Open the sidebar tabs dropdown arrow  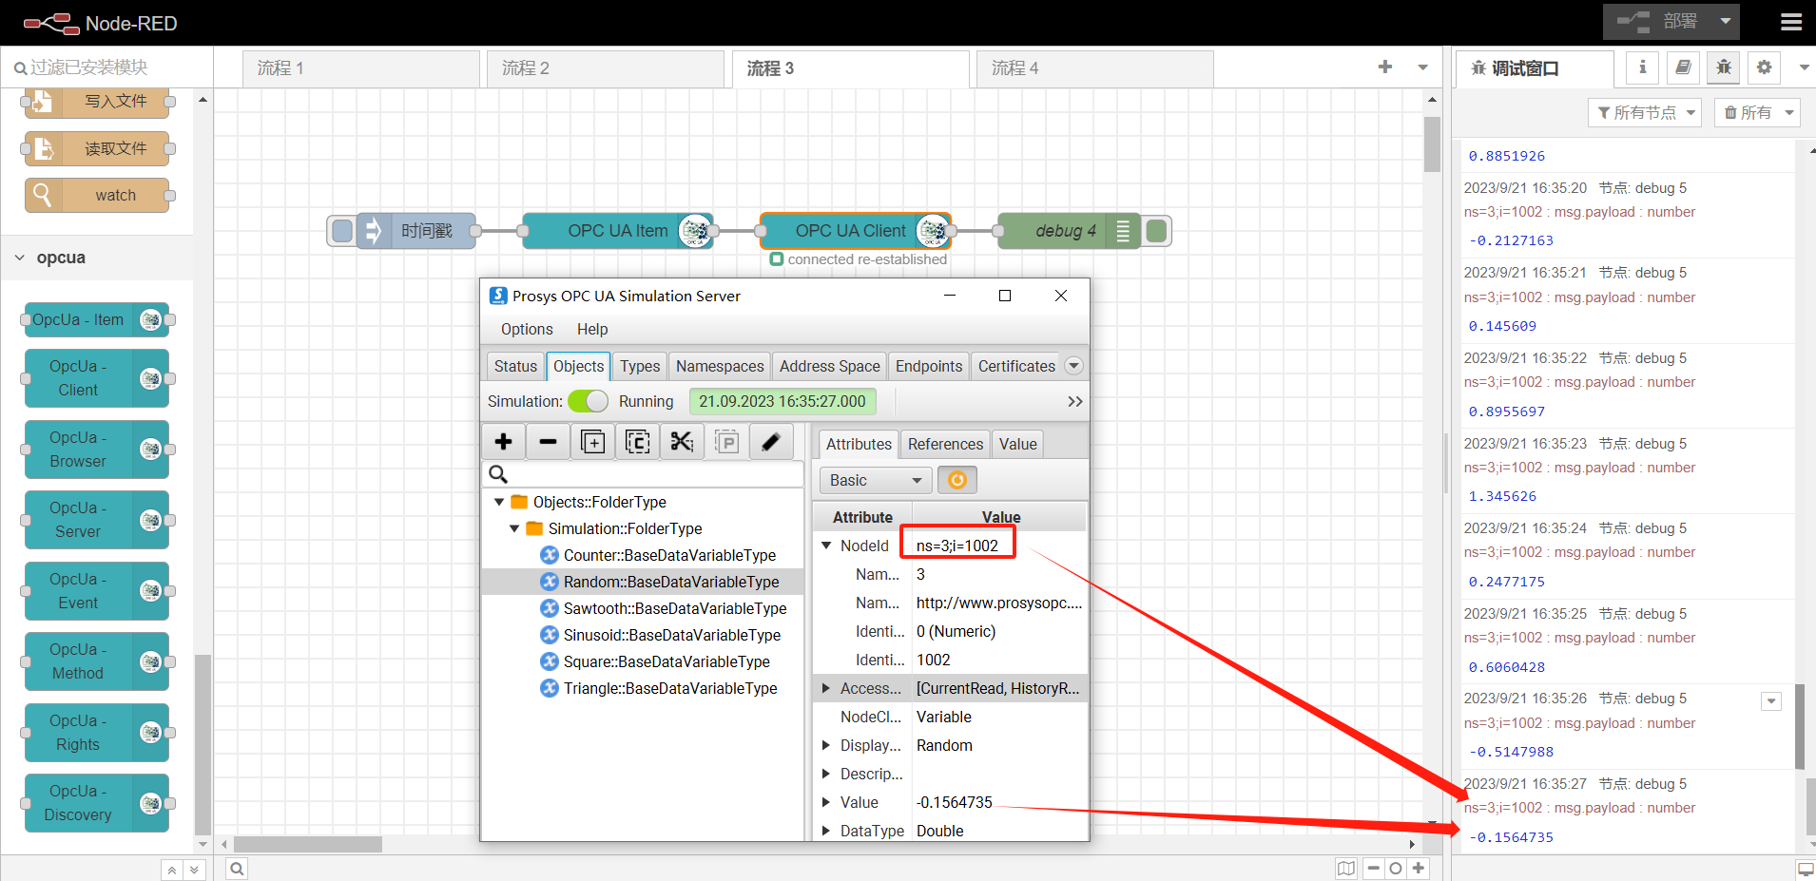[1804, 67]
